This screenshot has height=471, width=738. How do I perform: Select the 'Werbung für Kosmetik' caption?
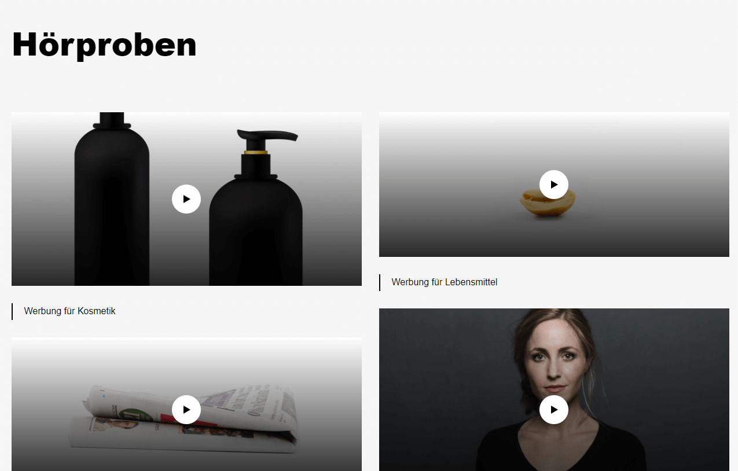coord(69,311)
